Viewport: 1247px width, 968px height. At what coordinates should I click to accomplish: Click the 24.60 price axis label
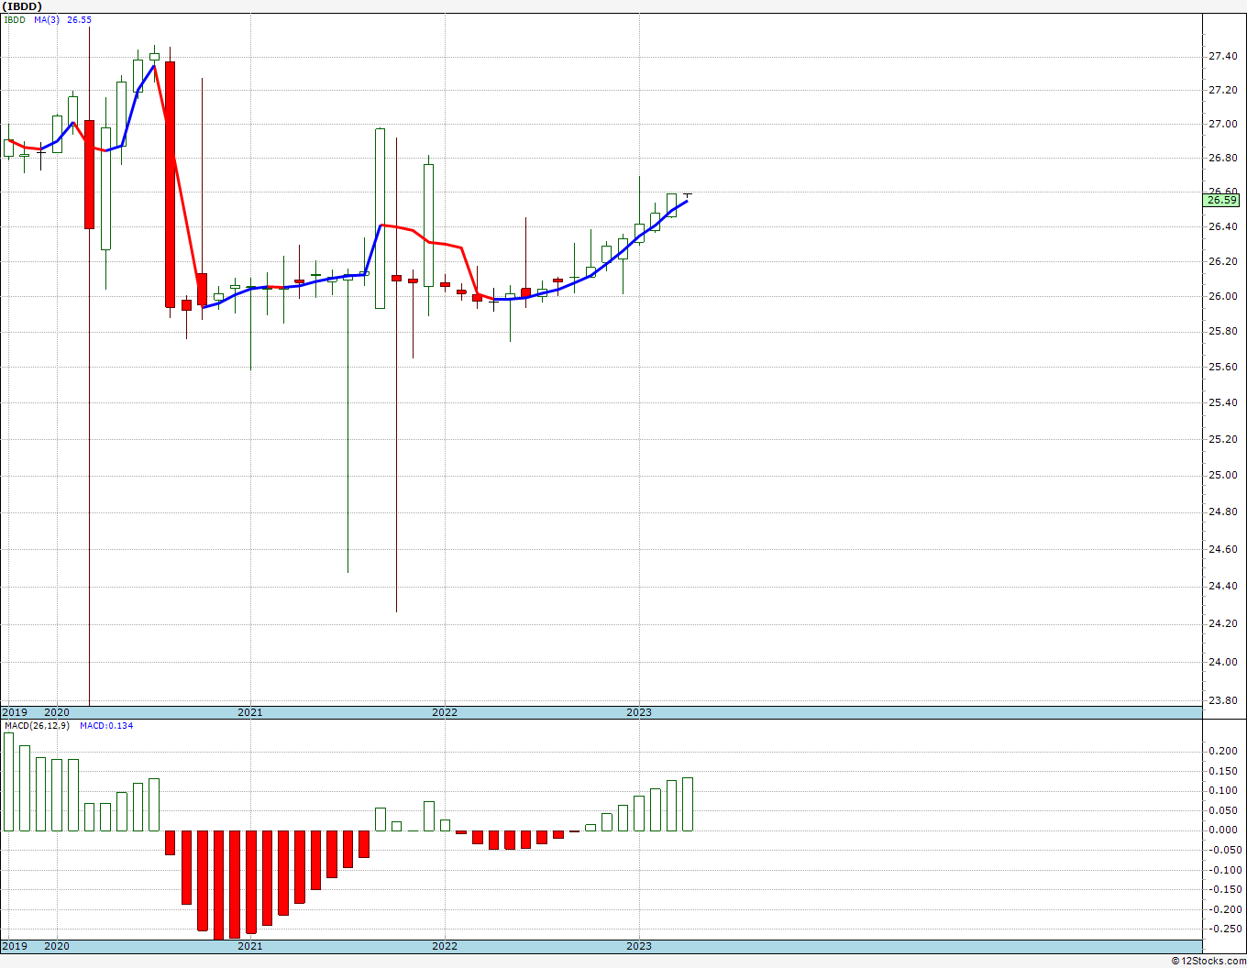[x=1222, y=549]
